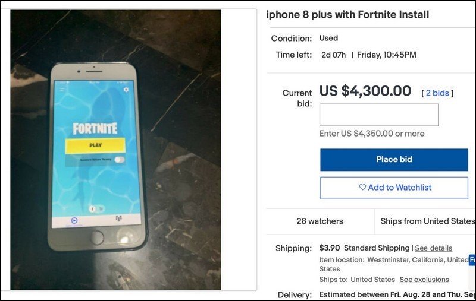
Task: Tap the settings gear icon on phone screen
Action: tap(126, 90)
